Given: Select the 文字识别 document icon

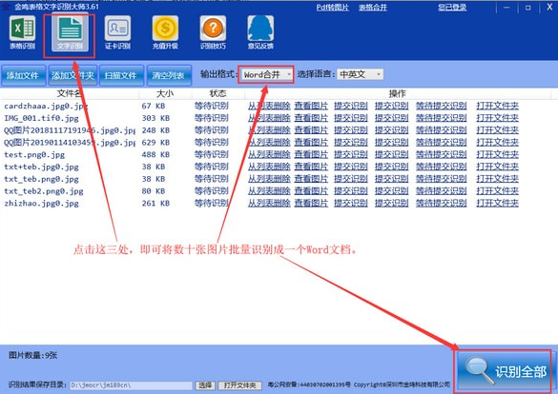Looking at the screenshot, I should 70,32.
